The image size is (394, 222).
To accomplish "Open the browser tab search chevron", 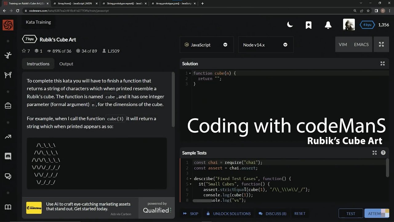I will pyautogui.click(x=361, y=3).
